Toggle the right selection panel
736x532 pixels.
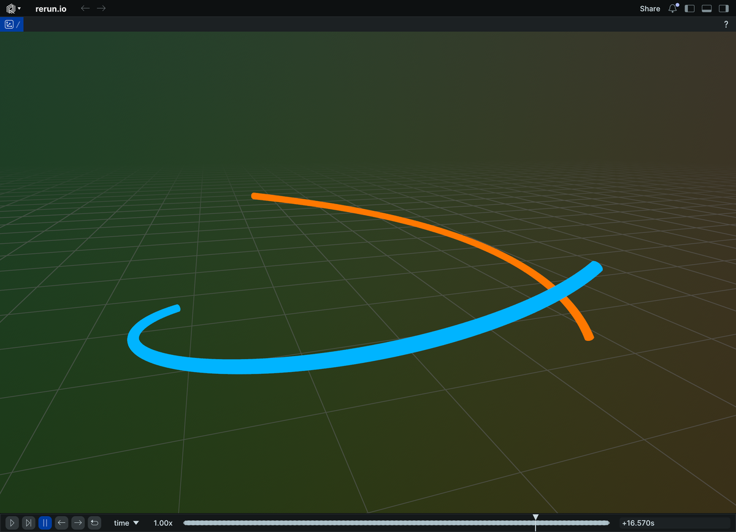[x=723, y=9]
